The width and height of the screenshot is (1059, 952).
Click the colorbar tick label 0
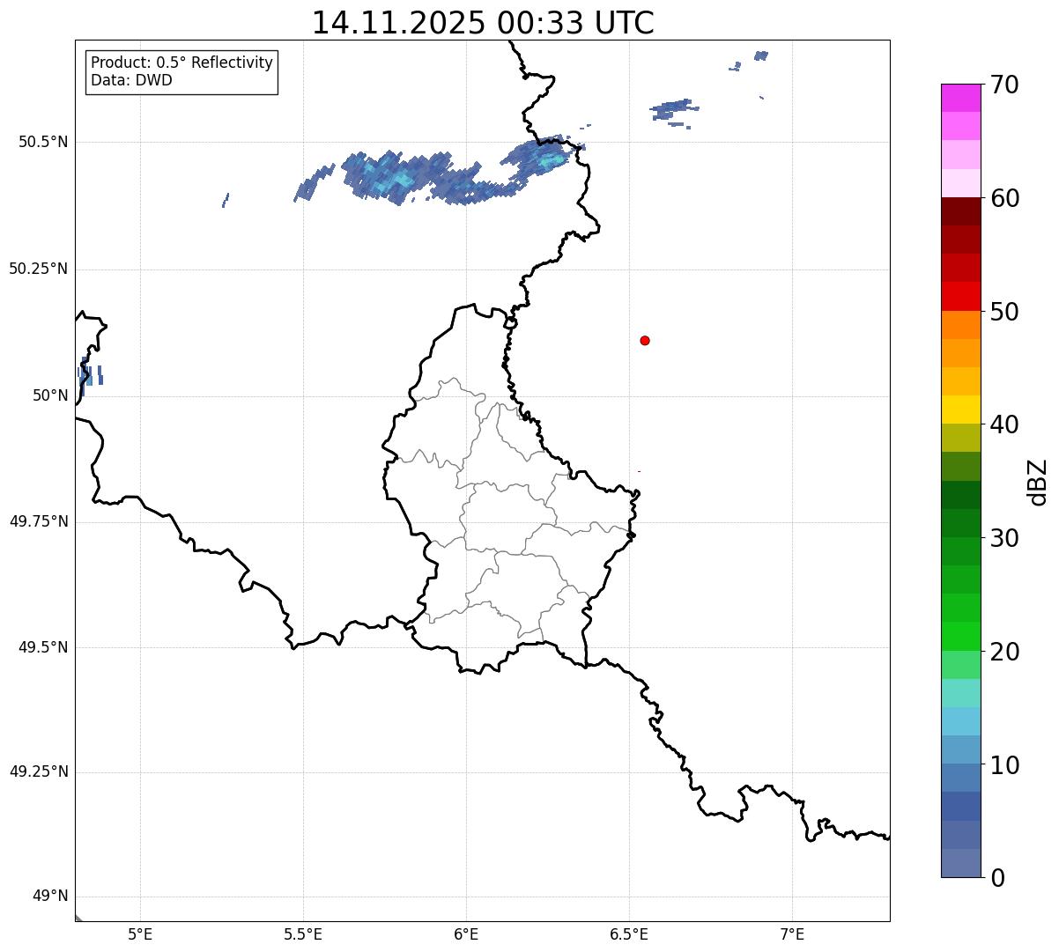[997, 878]
